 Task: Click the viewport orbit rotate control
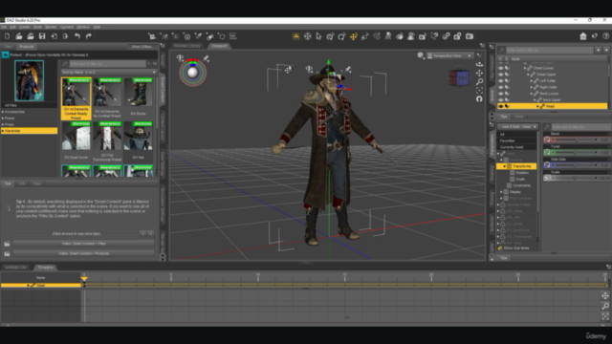coord(480,64)
